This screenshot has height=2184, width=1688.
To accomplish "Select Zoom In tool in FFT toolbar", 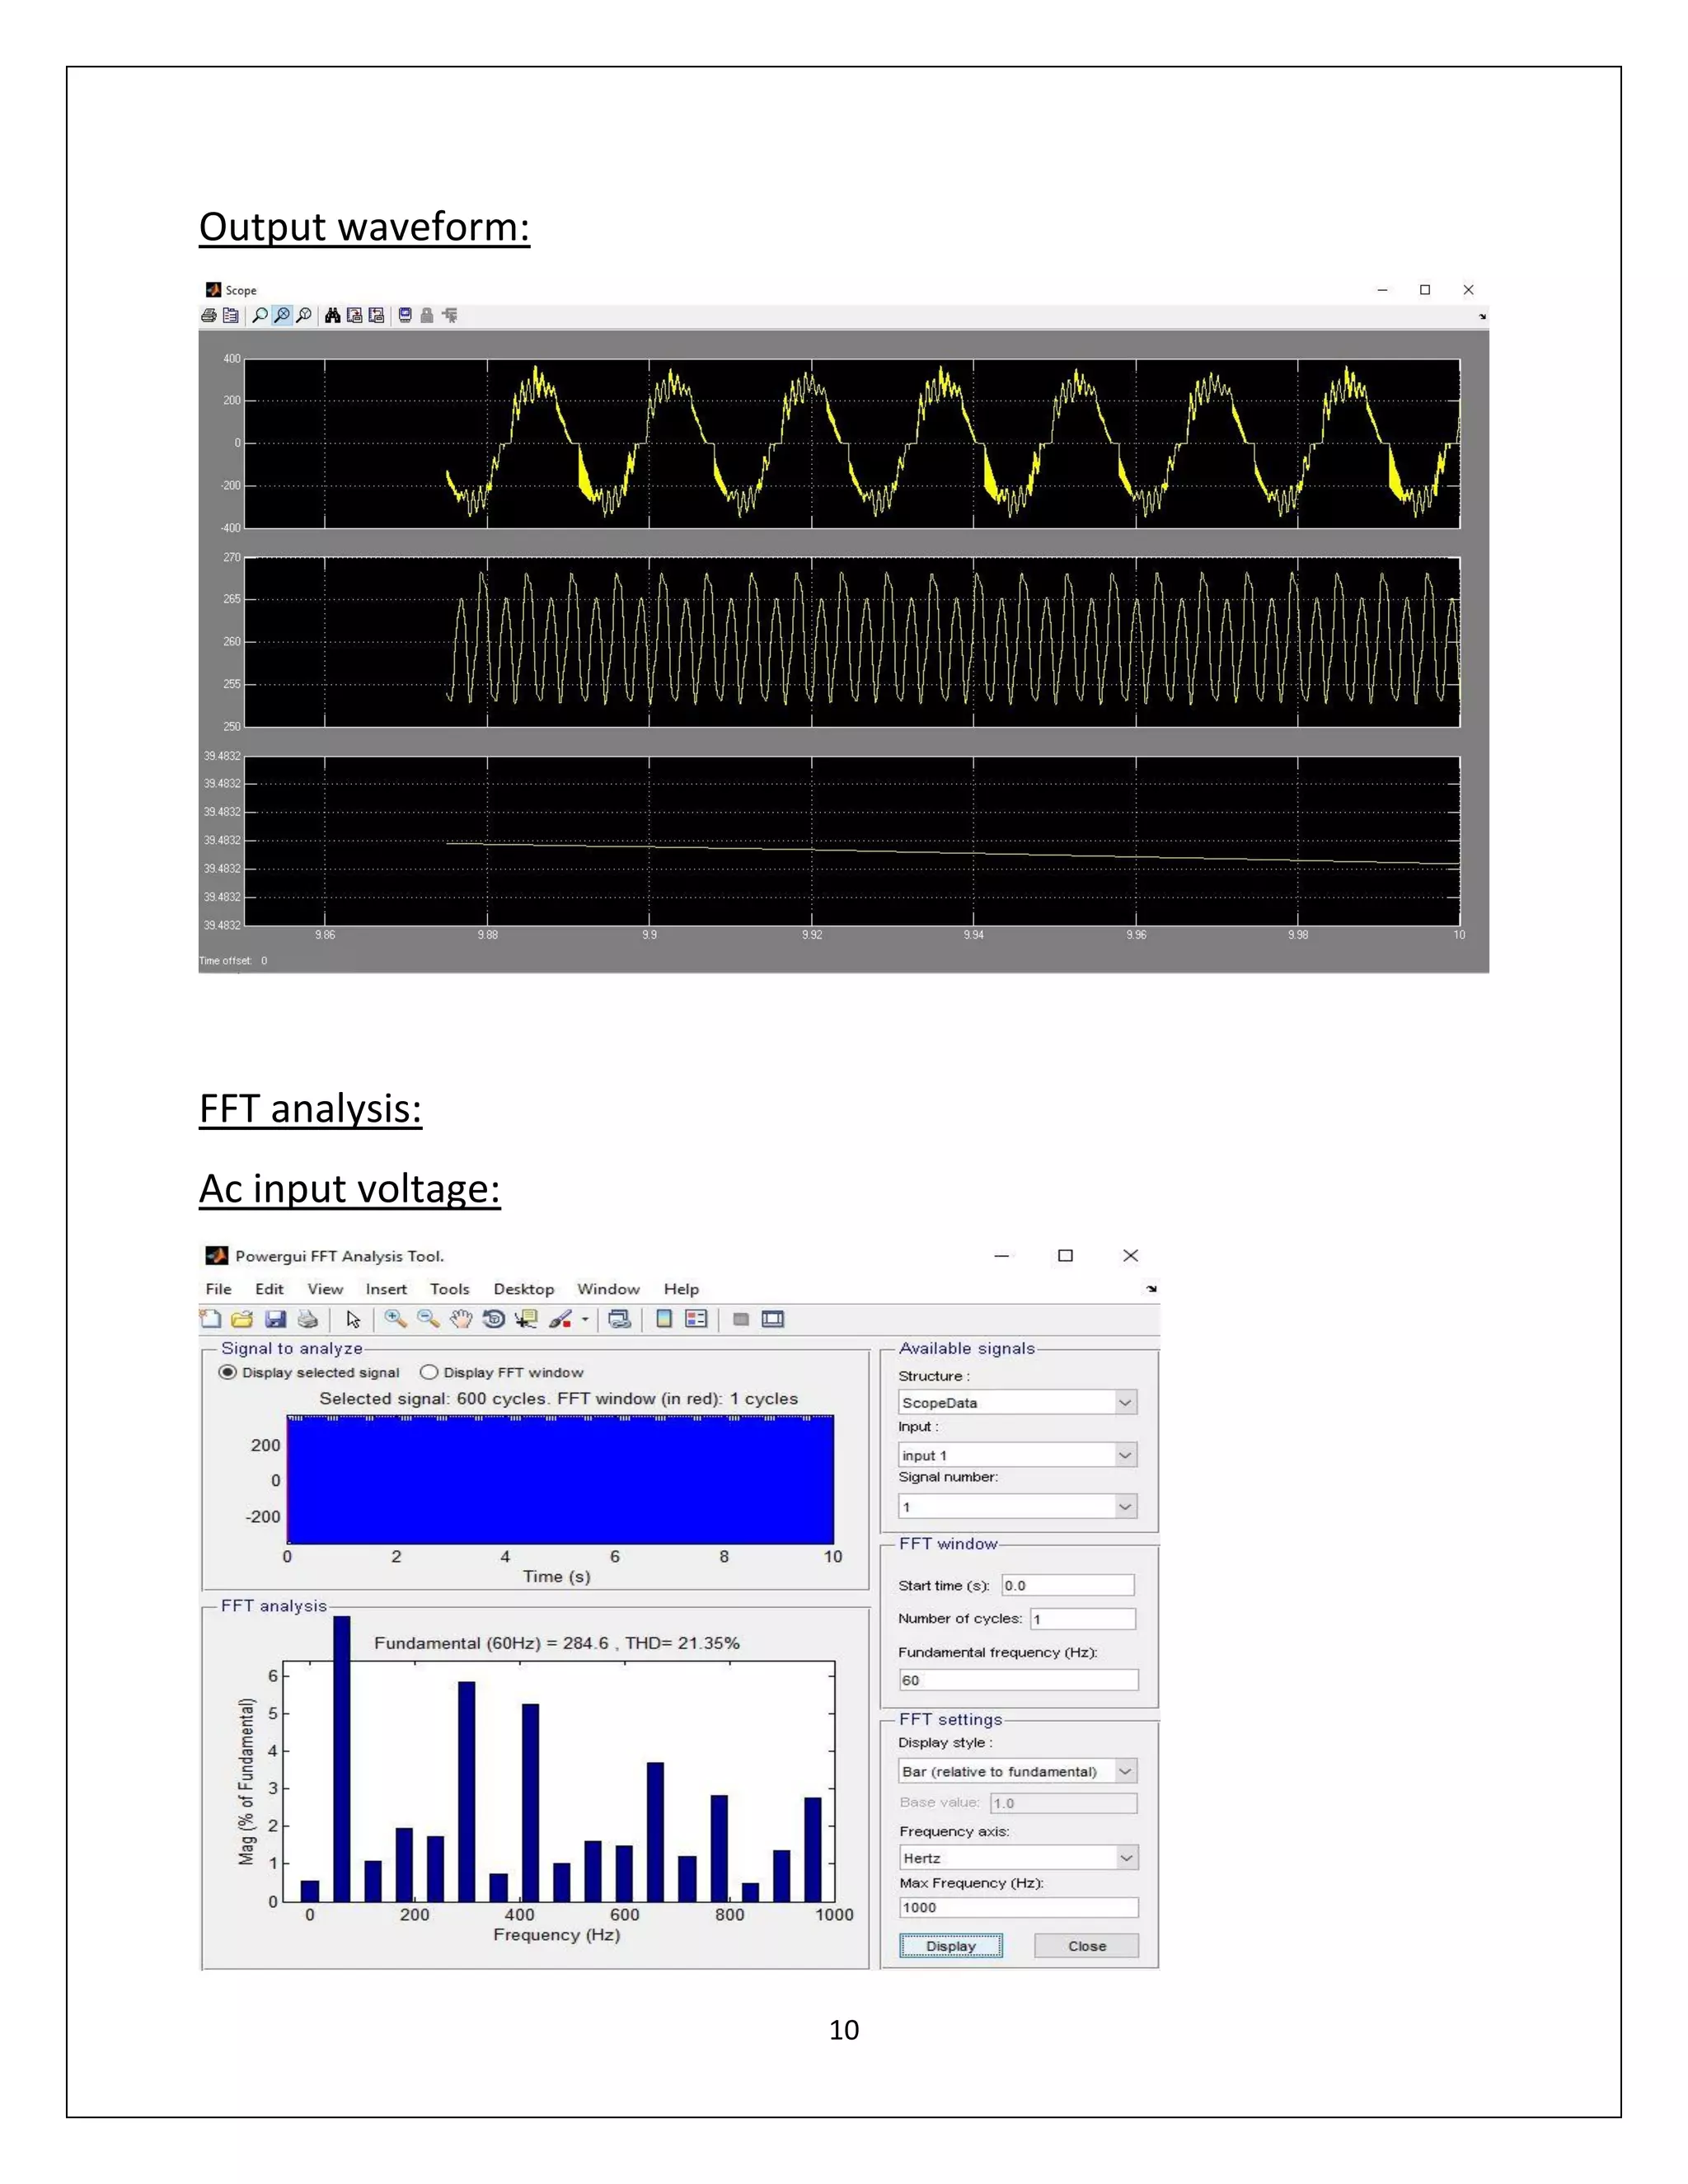I will (x=396, y=1319).
